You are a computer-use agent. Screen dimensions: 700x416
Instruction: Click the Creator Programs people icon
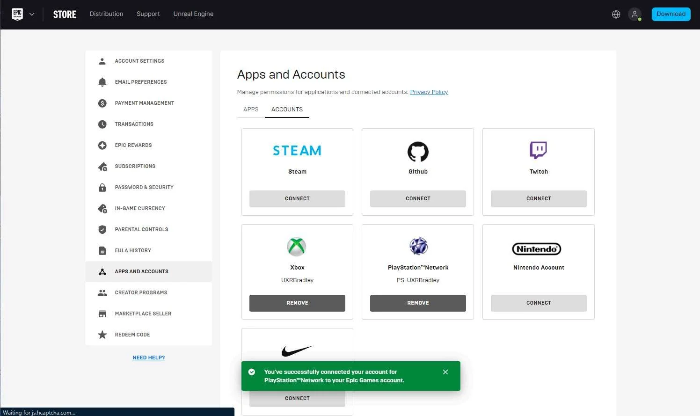(x=102, y=293)
